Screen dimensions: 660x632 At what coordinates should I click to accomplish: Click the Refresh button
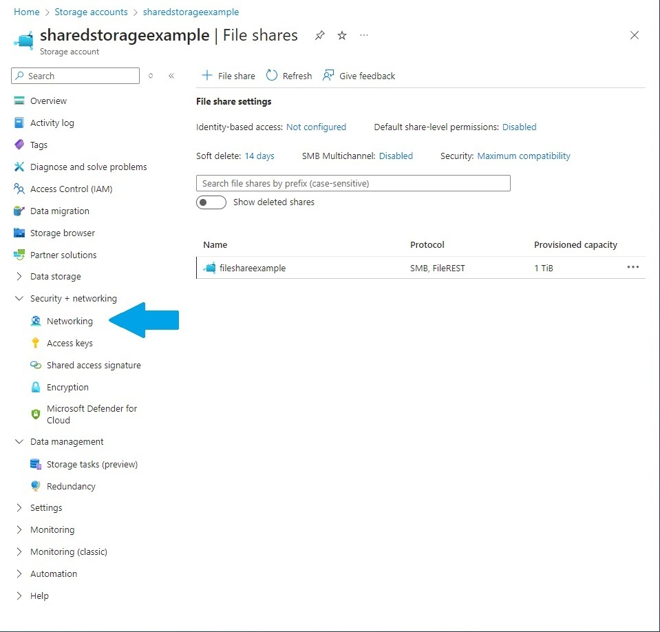pyautogui.click(x=289, y=76)
